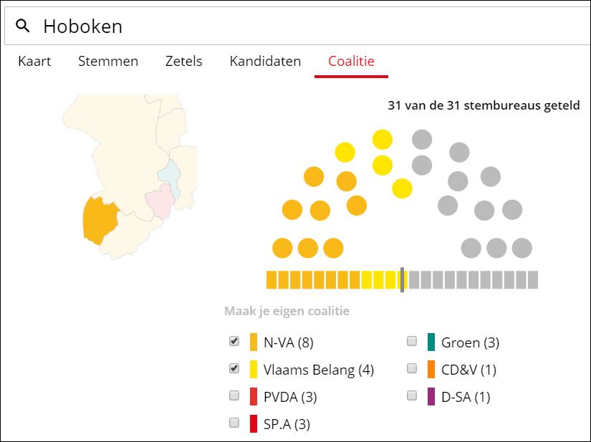This screenshot has width=591, height=442.
Task: Select the Coalitie tab
Action: [x=351, y=62]
